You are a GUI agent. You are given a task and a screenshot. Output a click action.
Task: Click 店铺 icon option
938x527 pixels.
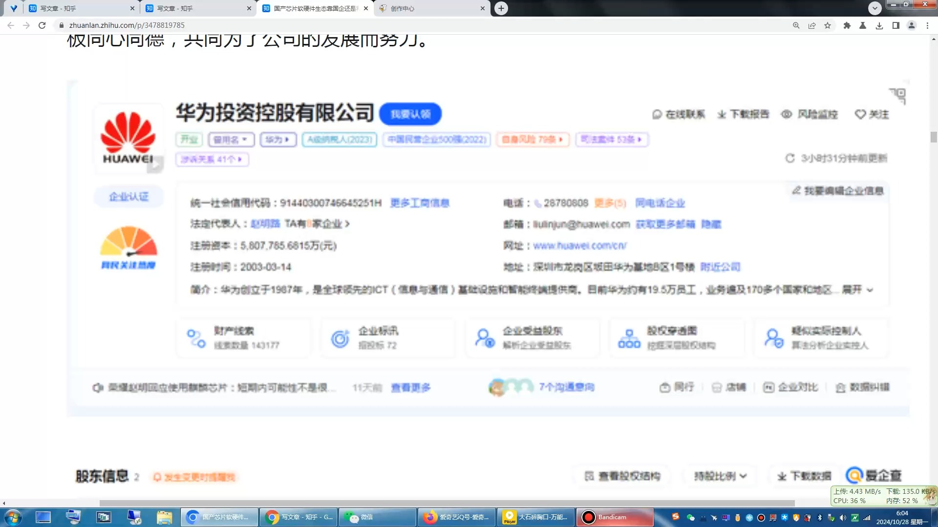[x=729, y=387]
